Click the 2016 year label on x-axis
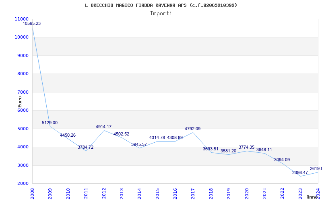 [x=175, y=193]
